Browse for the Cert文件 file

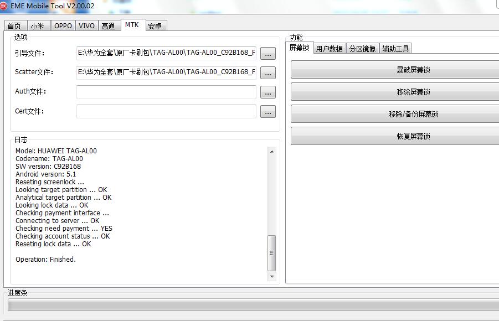coord(268,112)
